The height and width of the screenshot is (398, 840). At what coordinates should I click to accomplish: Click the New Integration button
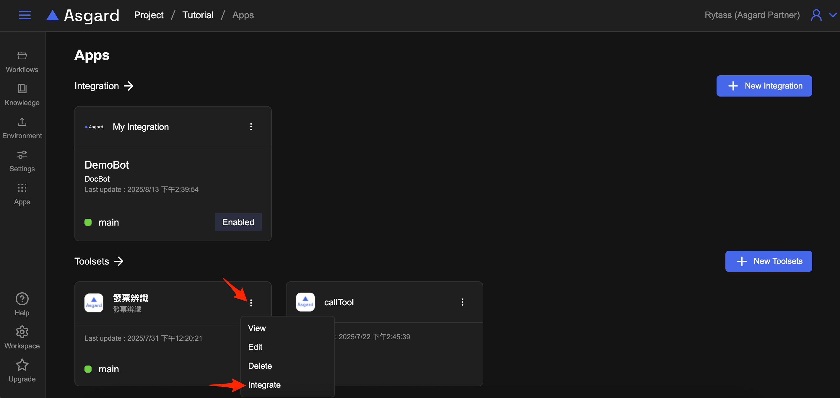pos(764,86)
